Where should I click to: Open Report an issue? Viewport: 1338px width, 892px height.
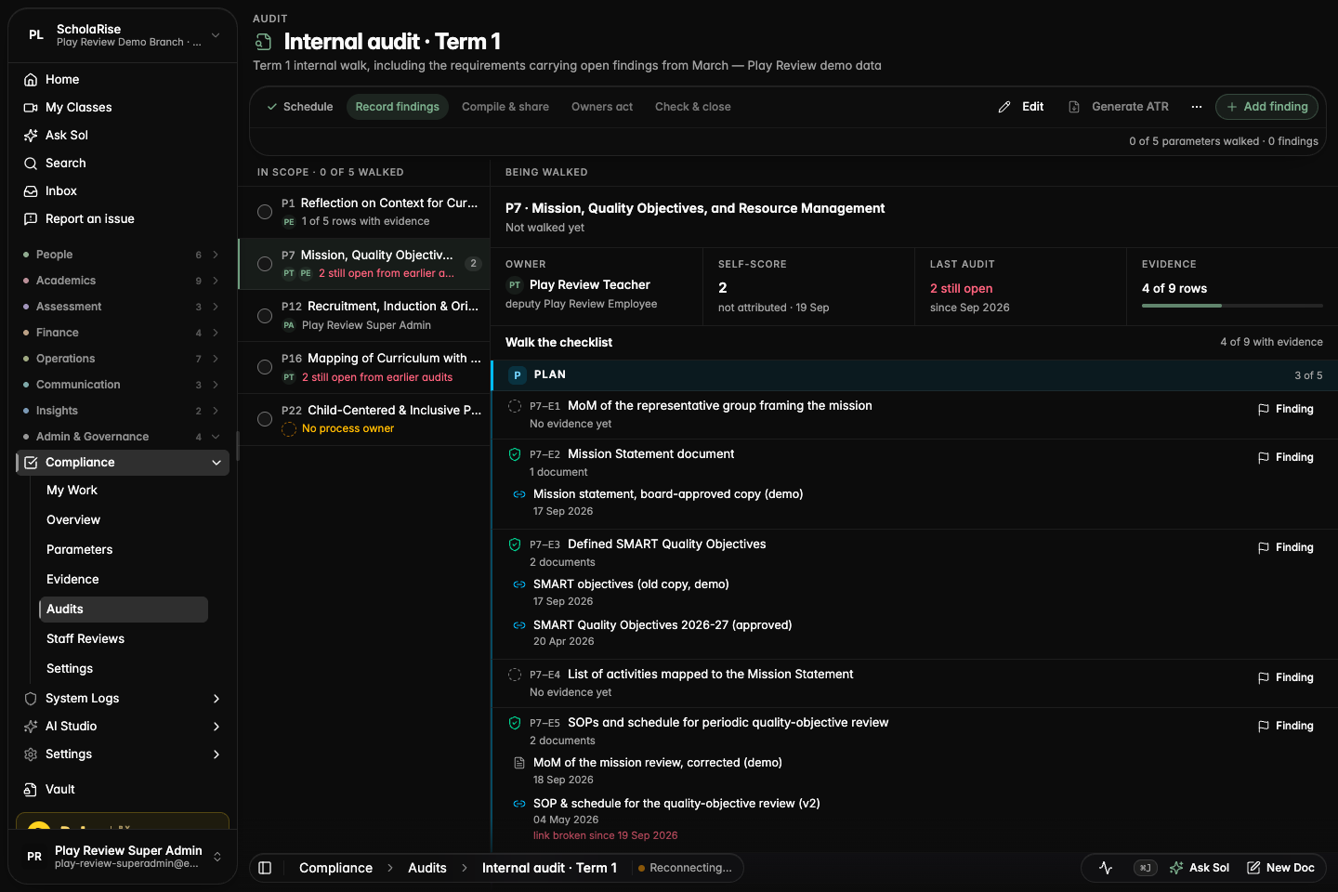pyautogui.click(x=123, y=218)
